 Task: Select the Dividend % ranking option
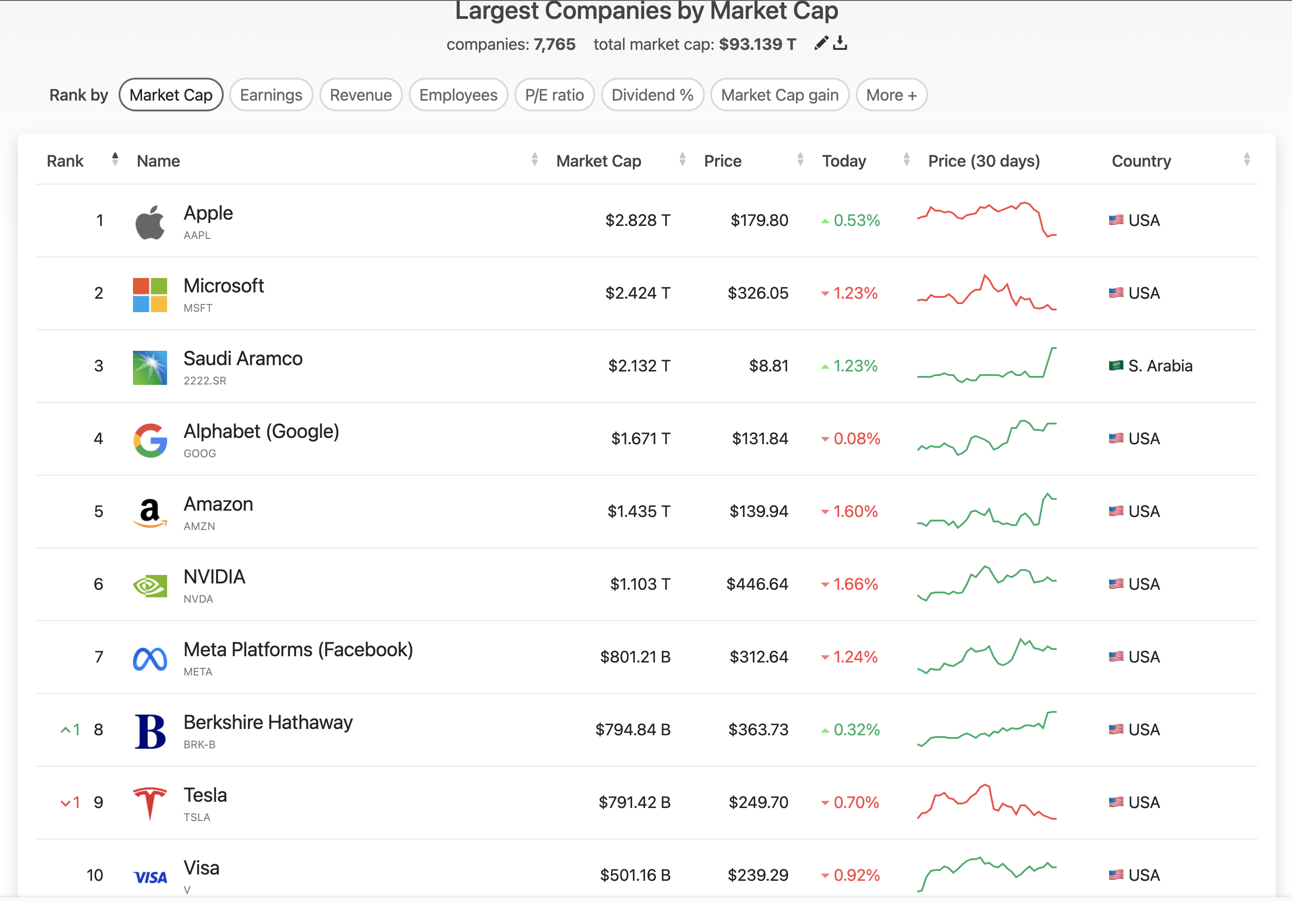click(652, 95)
